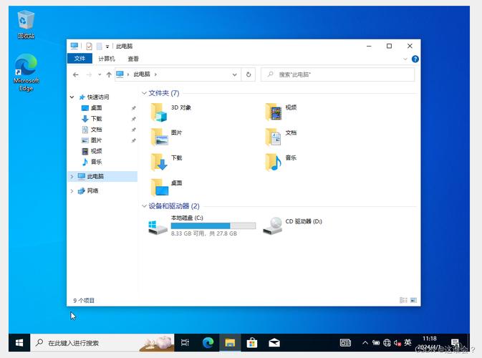Select 文档 in quick access sidebar
This screenshot has width=482, height=358.
(96, 130)
